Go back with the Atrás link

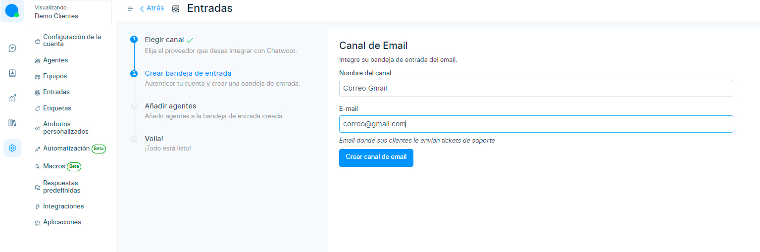click(x=152, y=8)
